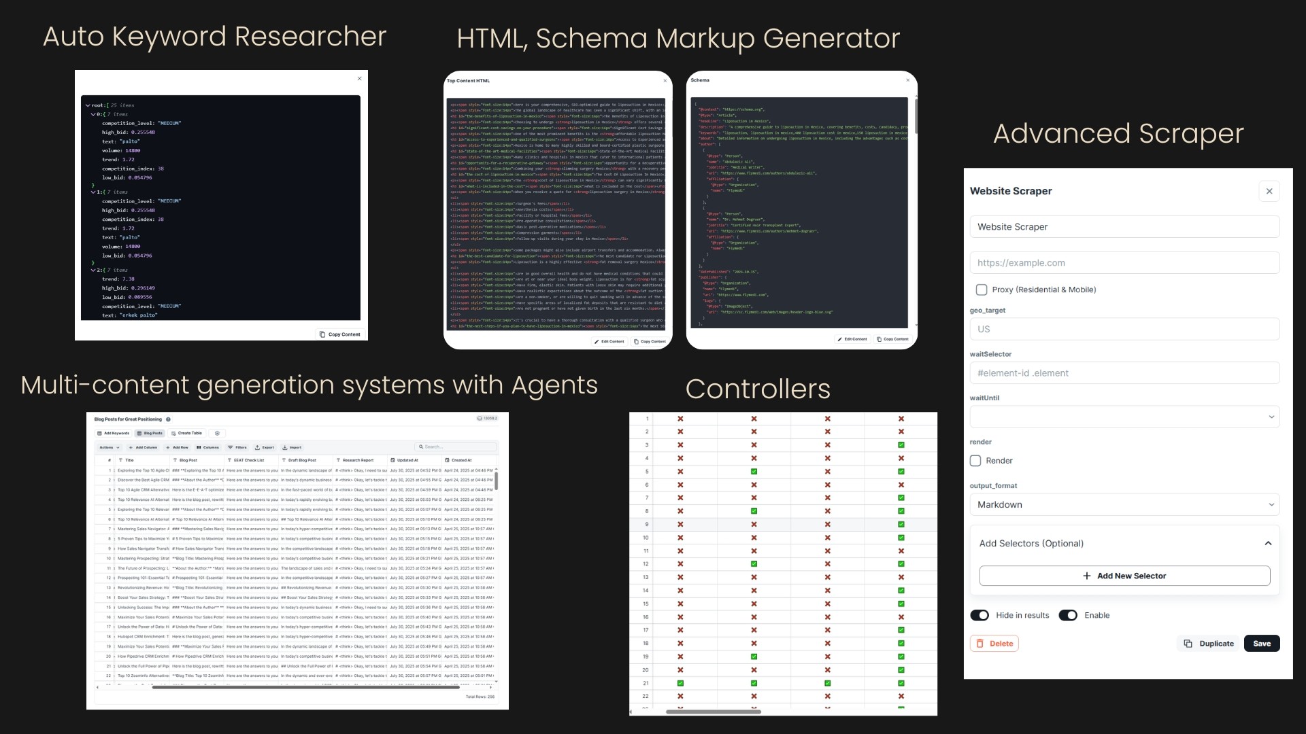Open the Filters tool in table toolbar
This screenshot has width=1306, height=734.
coord(237,447)
